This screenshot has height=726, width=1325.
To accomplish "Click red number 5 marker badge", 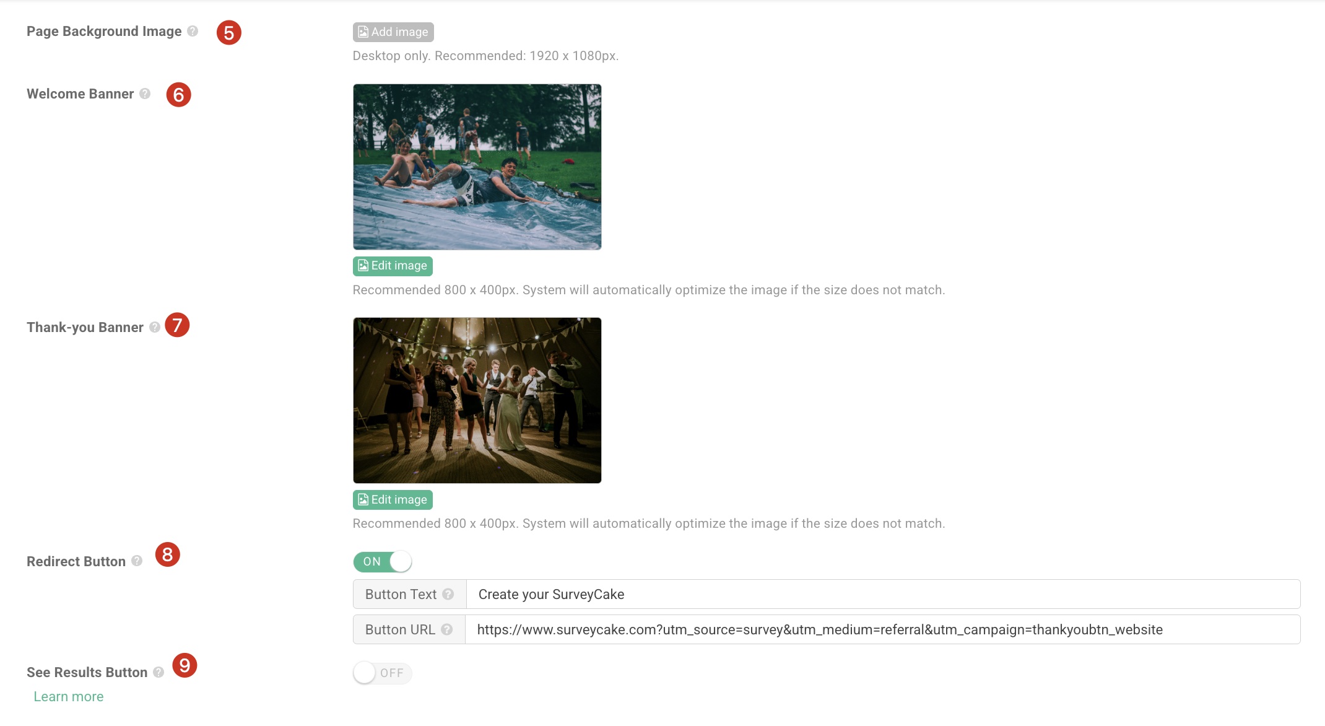I will click(x=228, y=32).
